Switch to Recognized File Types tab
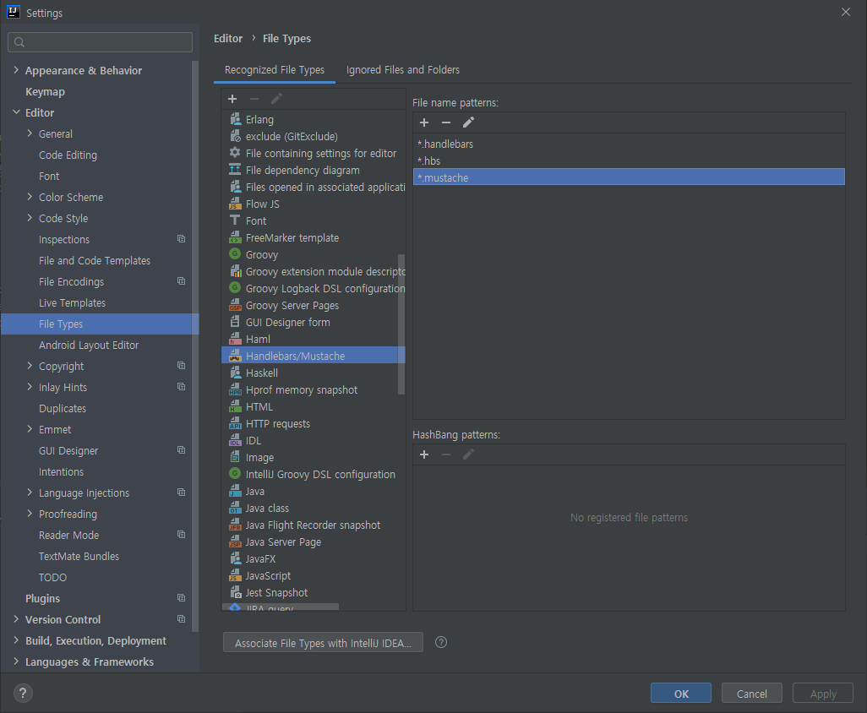 coord(275,70)
